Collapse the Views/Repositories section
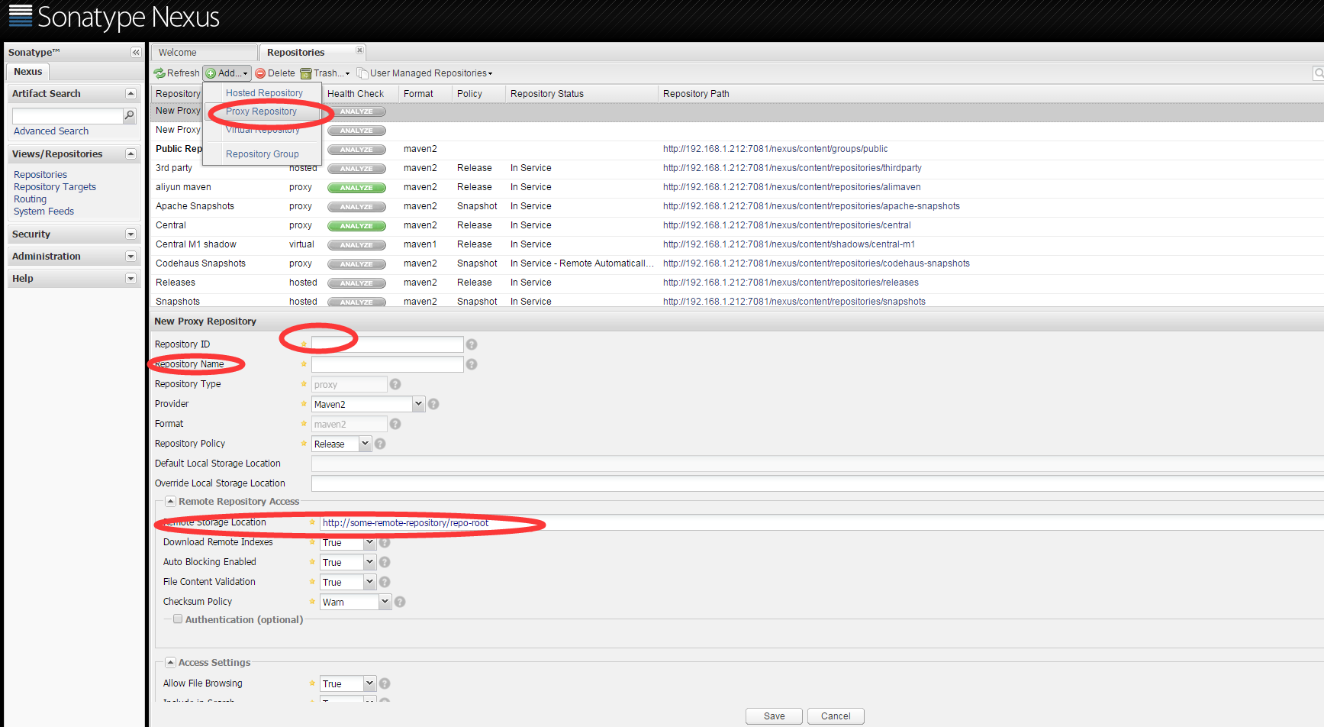 click(x=130, y=153)
